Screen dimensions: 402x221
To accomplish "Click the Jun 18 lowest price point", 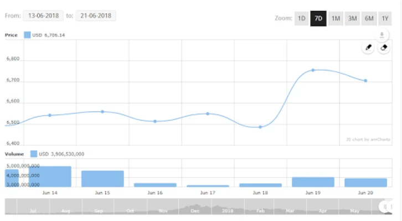I will 260,127.
